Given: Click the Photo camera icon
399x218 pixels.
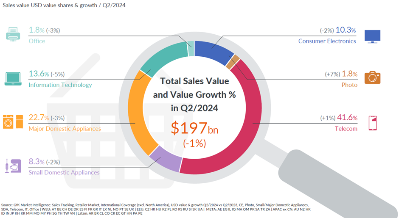Looking at the screenshot, I should pos(372,77).
